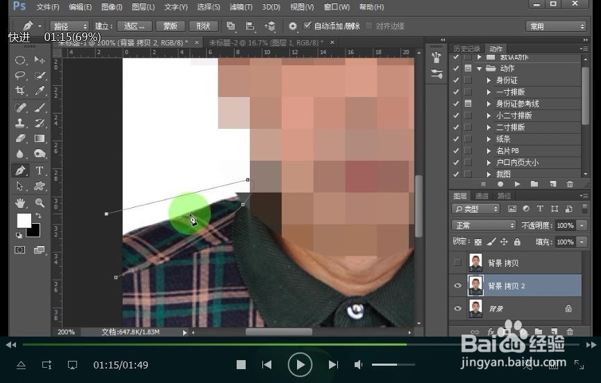Viewport: 601px width, 383px height.
Task: Open 图像(I) menu
Action: point(112,7)
